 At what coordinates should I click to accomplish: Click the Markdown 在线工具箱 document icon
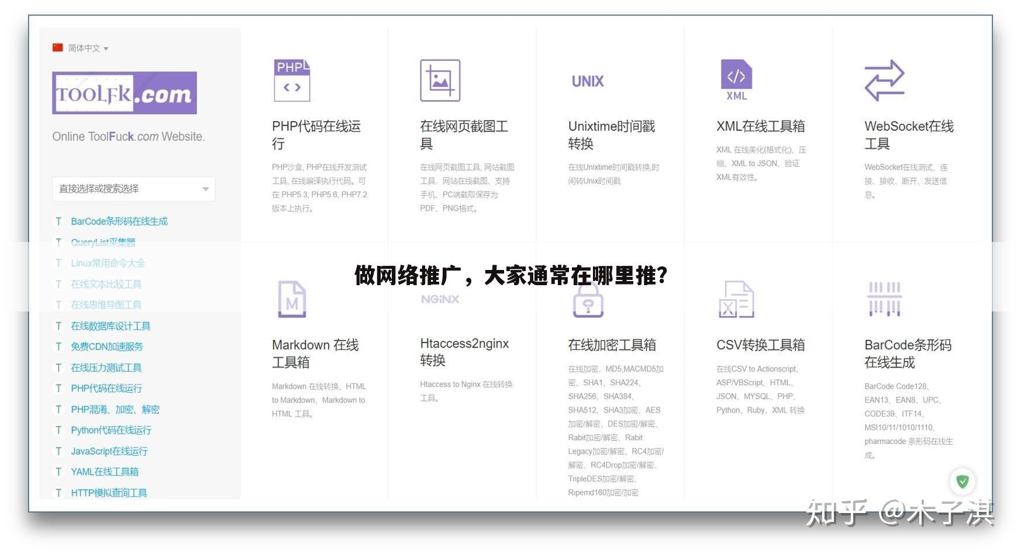pos(291,299)
